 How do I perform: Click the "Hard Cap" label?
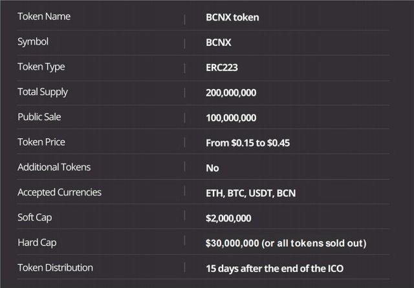tap(36, 243)
